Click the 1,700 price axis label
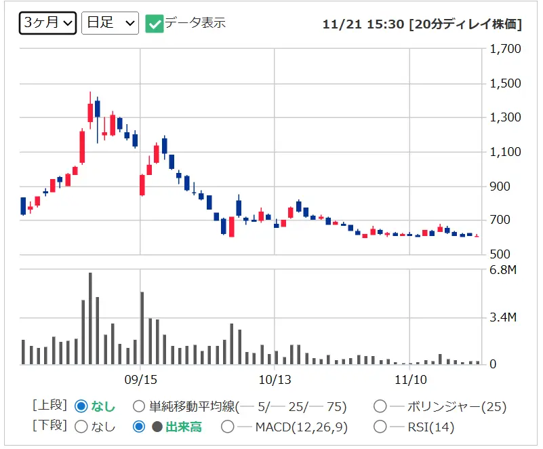This screenshot has width=543, height=449. [505, 49]
